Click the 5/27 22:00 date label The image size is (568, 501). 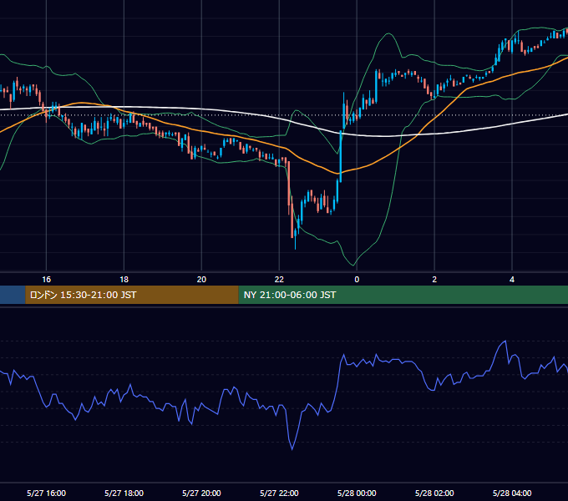(x=279, y=493)
